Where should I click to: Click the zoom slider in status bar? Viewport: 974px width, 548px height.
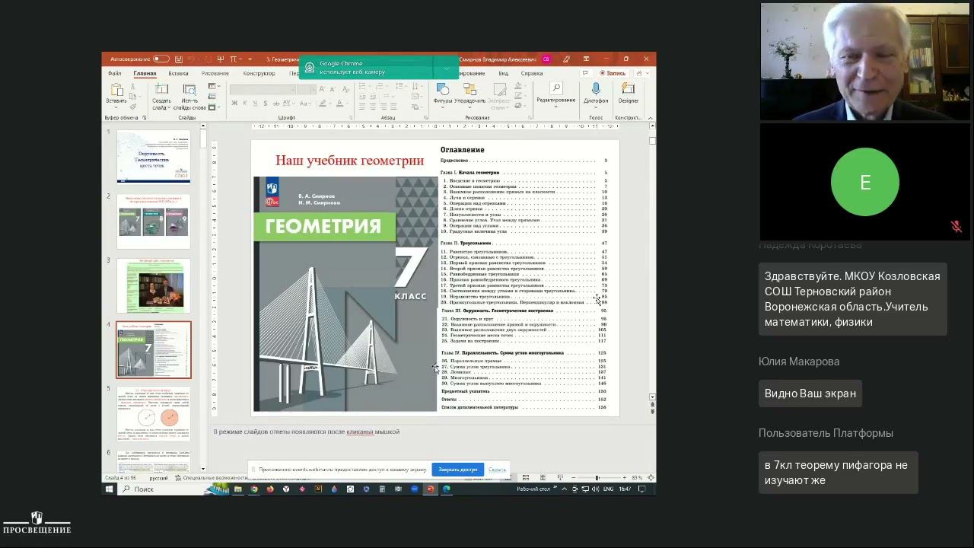(x=597, y=478)
